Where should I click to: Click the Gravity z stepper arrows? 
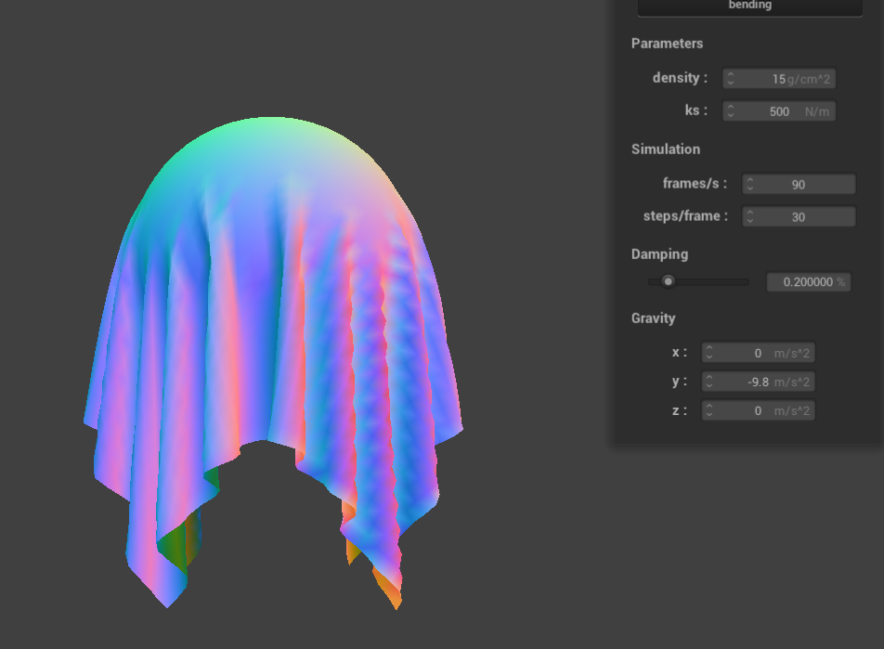point(709,410)
